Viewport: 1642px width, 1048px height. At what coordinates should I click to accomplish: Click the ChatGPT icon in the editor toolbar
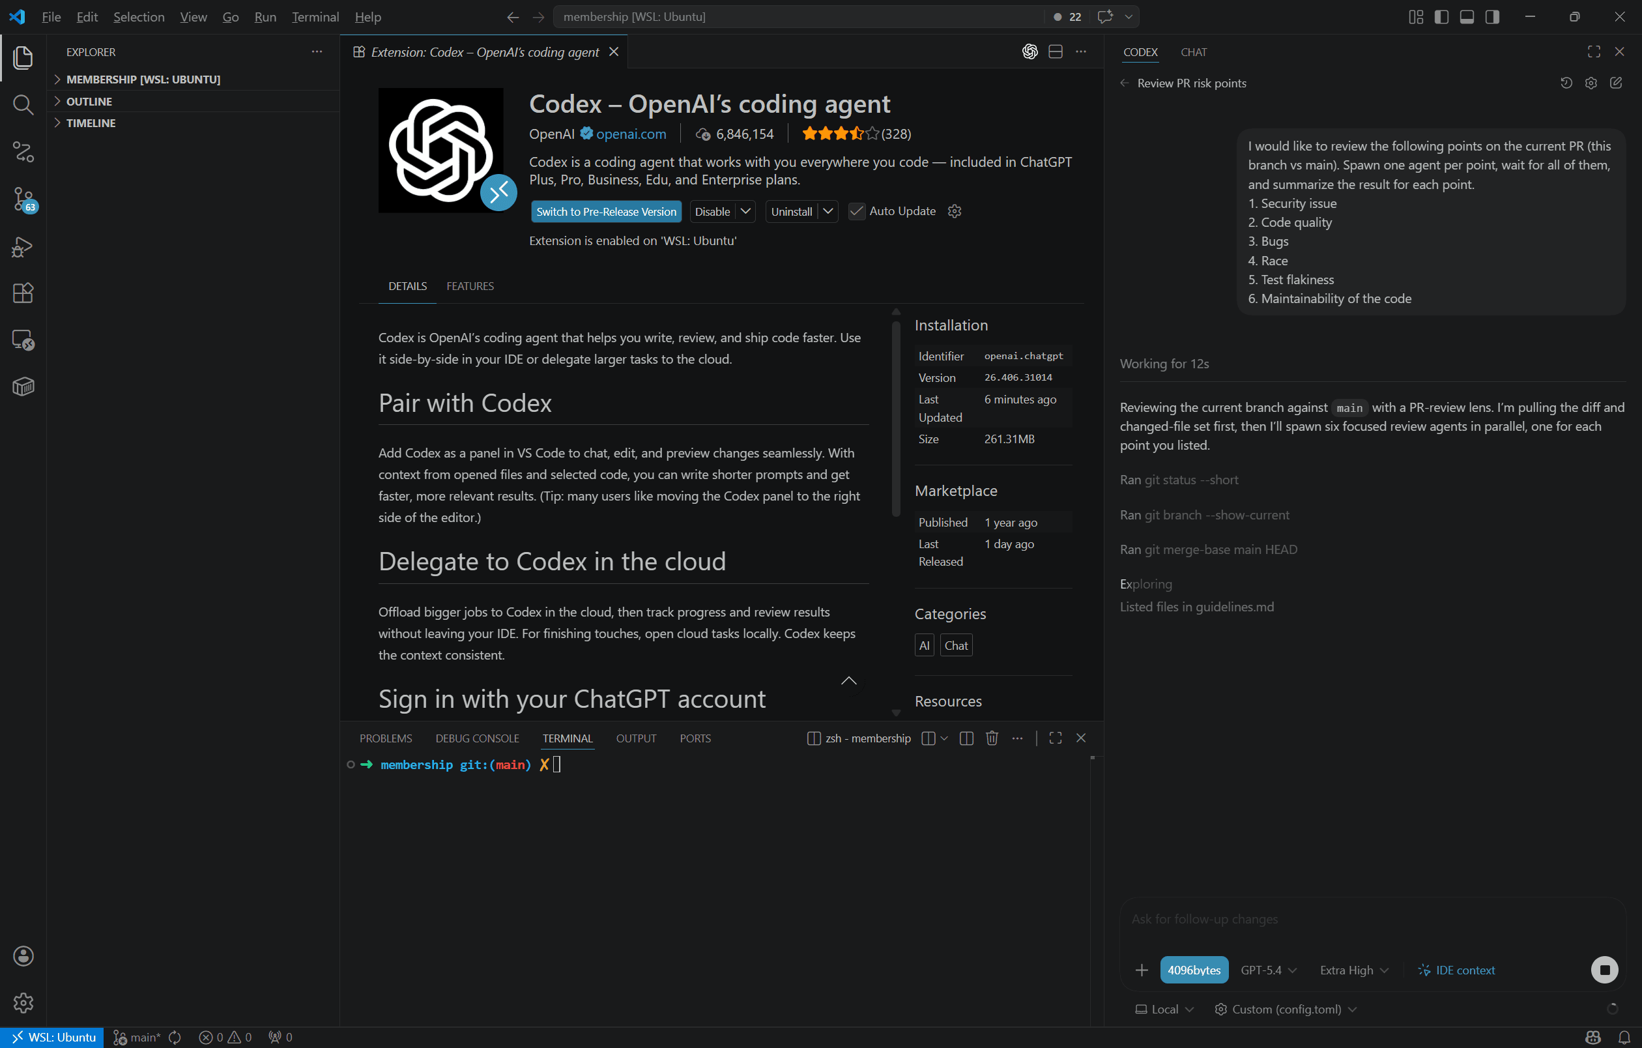coord(1030,51)
